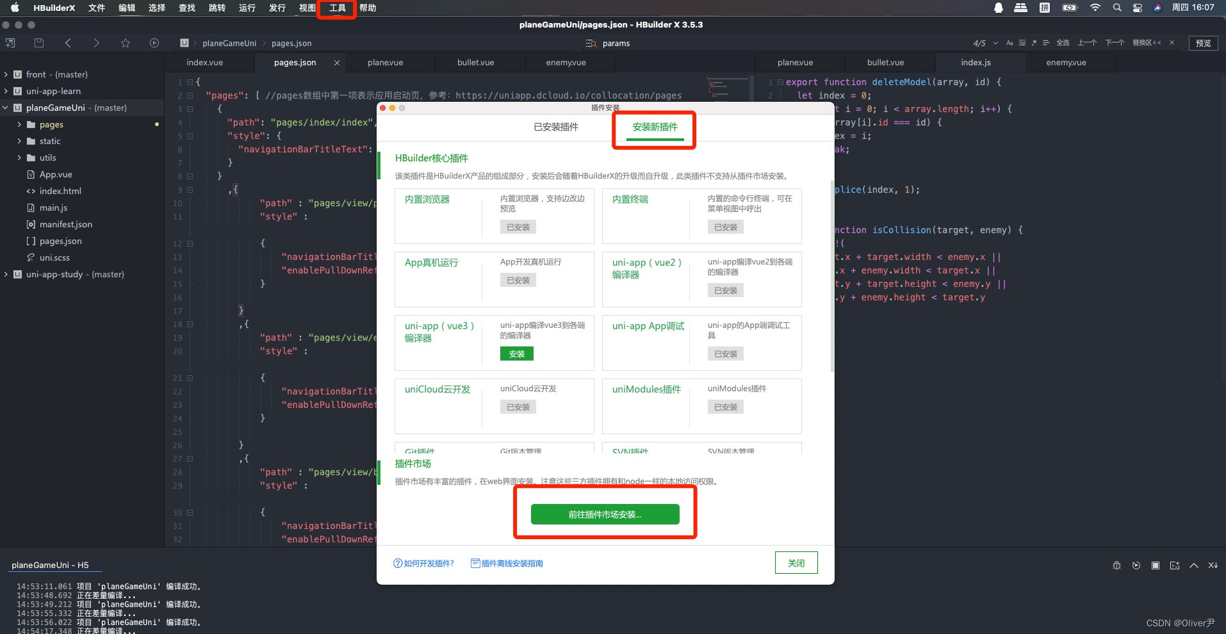Click the debug bug icon in console

point(1116,565)
